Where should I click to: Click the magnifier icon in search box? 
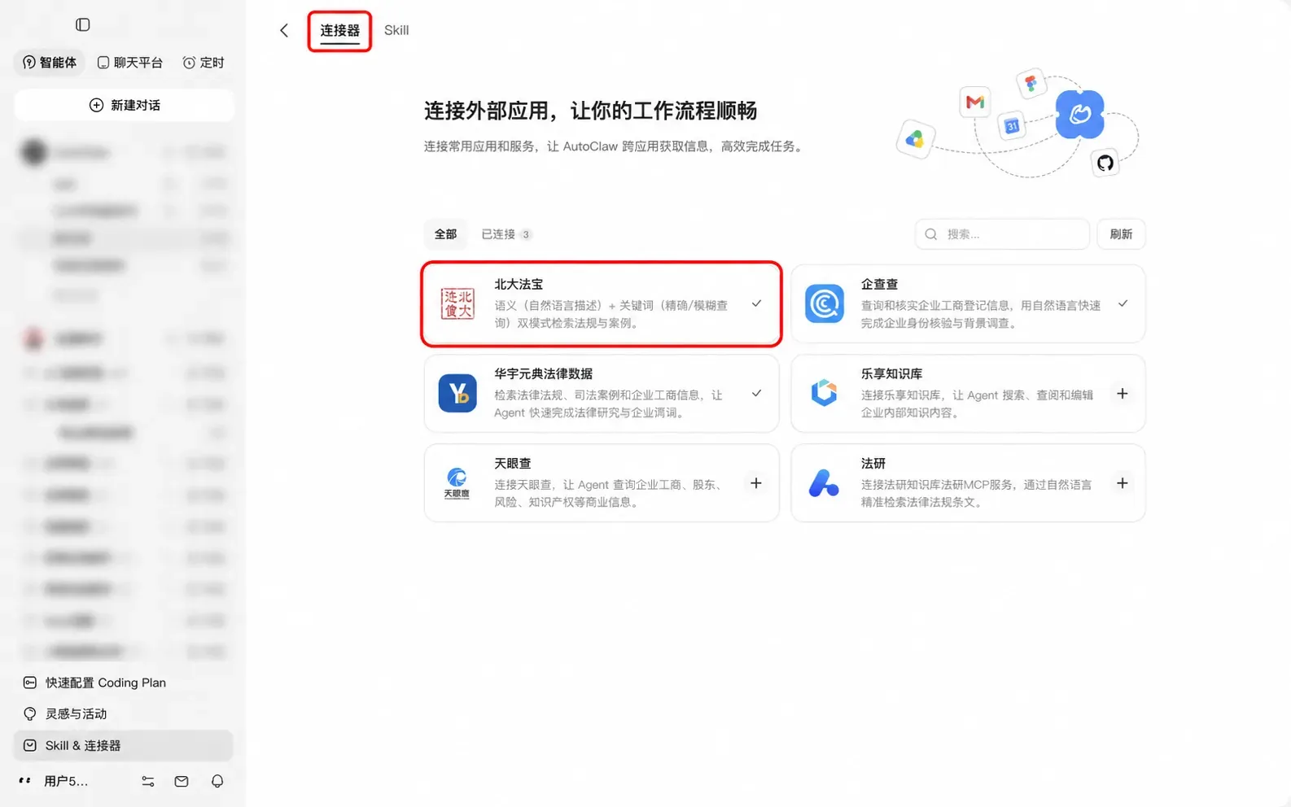pos(931,234)
